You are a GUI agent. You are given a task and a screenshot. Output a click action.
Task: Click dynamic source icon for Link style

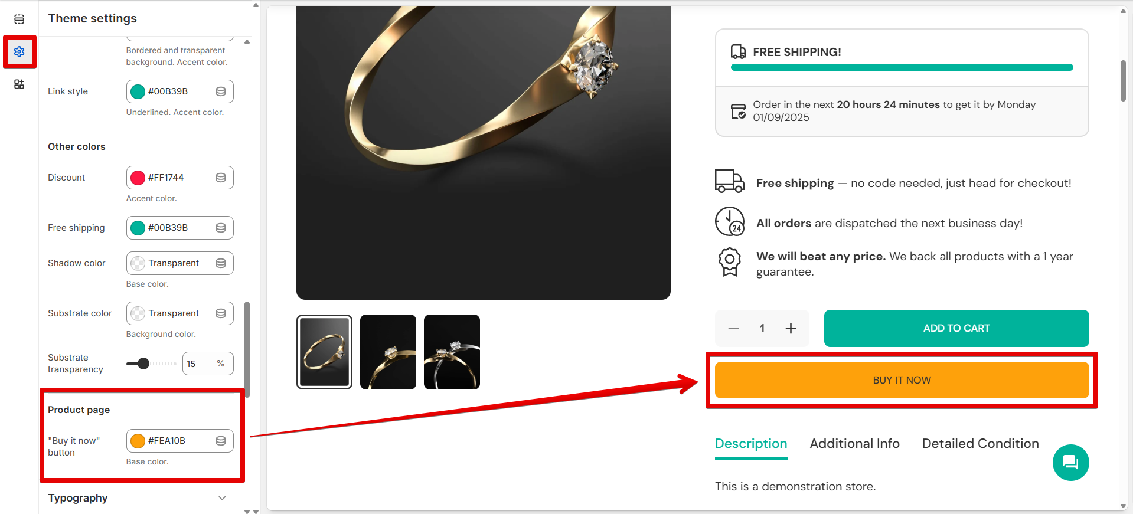coord(221,91)
